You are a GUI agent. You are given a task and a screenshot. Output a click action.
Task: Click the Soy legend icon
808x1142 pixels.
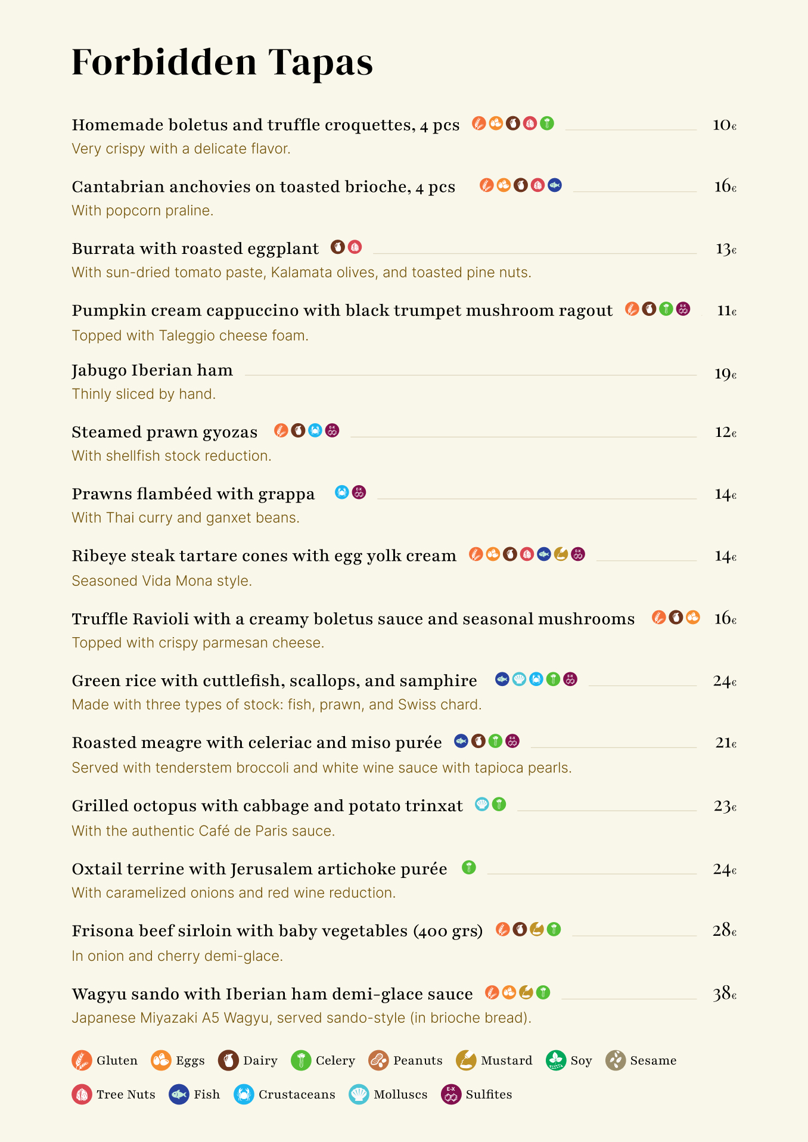556,1060
